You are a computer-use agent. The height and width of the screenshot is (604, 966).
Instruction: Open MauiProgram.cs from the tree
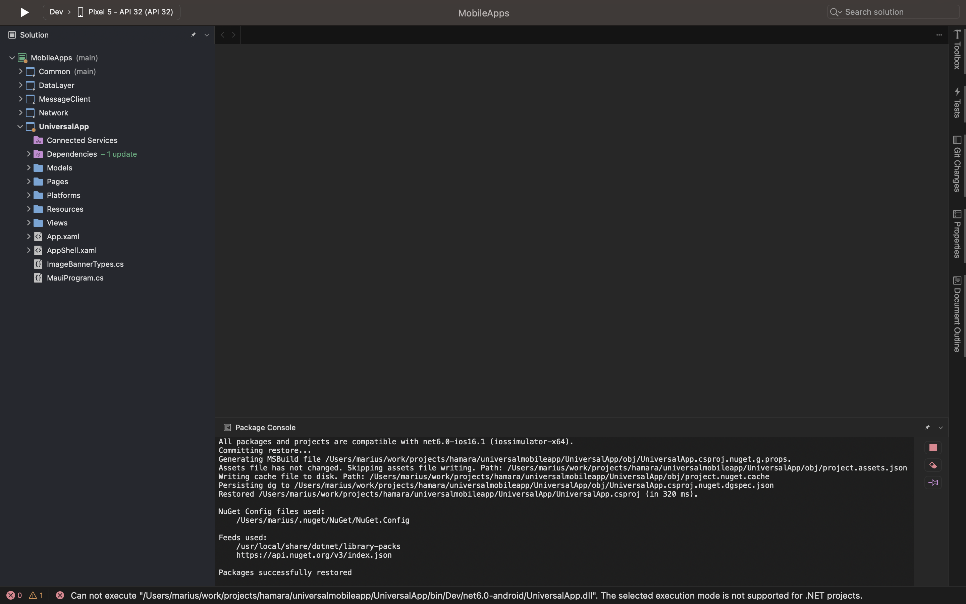(x=75, y=278)
